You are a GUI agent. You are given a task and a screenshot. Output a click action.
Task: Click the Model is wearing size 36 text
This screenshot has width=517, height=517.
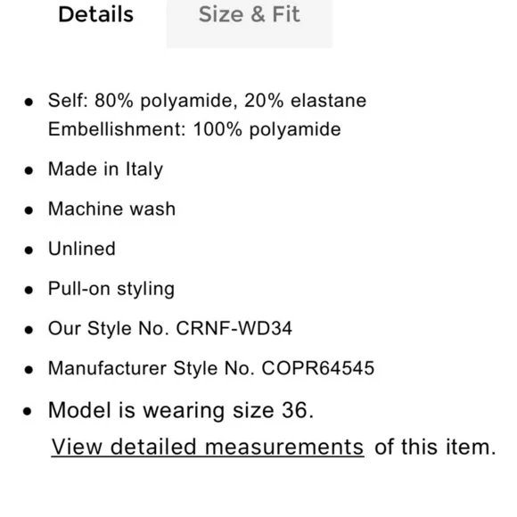tap(181, 411)
